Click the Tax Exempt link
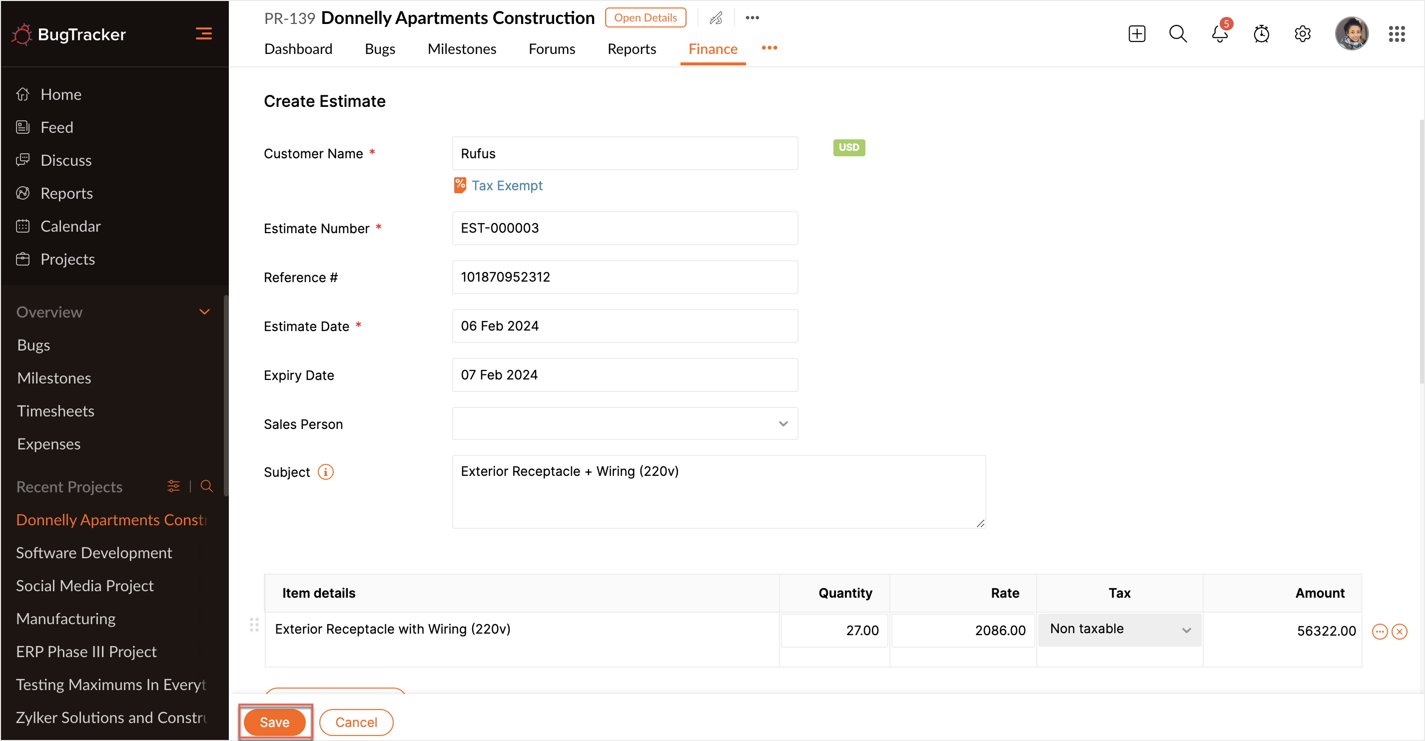 [x=506, y=186]
